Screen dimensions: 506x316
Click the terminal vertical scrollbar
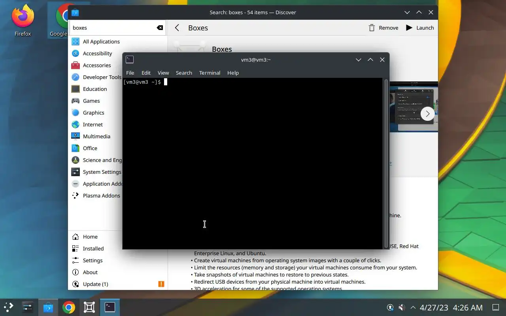[x=386, y=163]
